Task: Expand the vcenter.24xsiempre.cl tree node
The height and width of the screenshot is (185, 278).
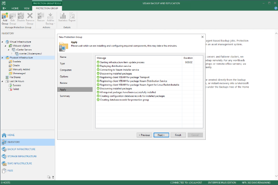Action: click(12, 54)
